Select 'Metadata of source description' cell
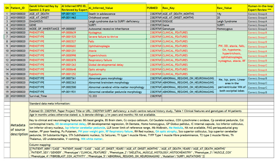The image size is (277, 161). [x=19, y=130]
